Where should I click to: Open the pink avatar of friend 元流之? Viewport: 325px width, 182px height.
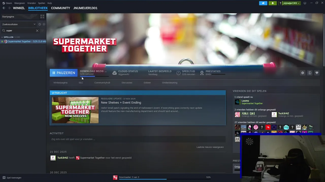pyautogui.click(x=237, y=115)
